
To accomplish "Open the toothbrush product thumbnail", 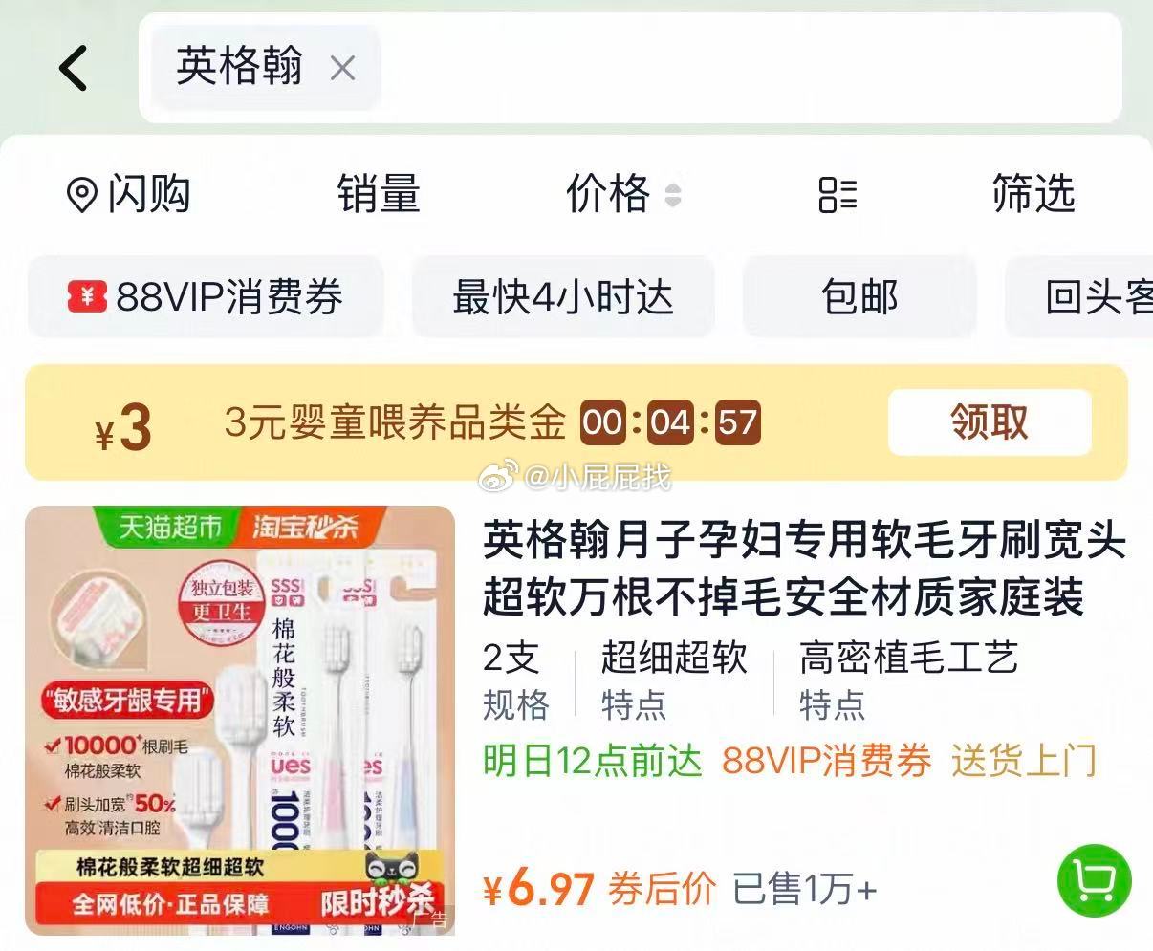I will tap(240, 720).
